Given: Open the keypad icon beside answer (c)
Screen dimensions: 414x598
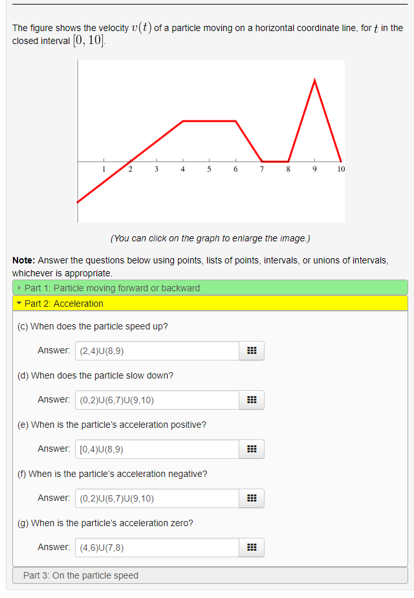Looking at the screenshot, I should tap(252, 350).
